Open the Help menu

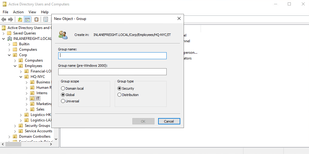(x=45, y=12)
